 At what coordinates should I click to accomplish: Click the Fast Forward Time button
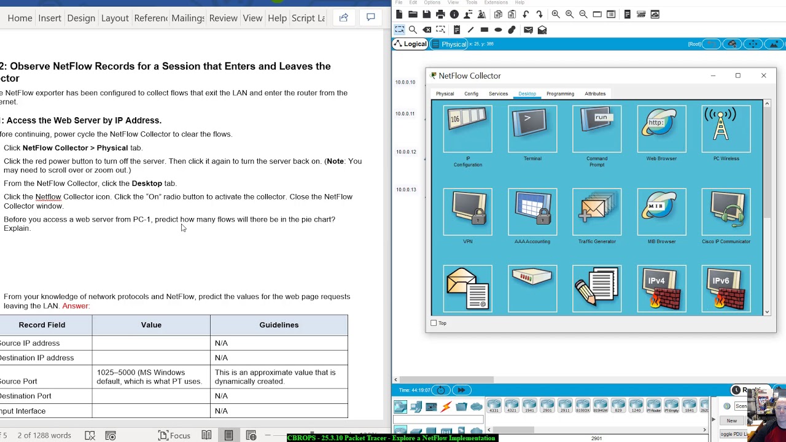[x=461, y=390]
